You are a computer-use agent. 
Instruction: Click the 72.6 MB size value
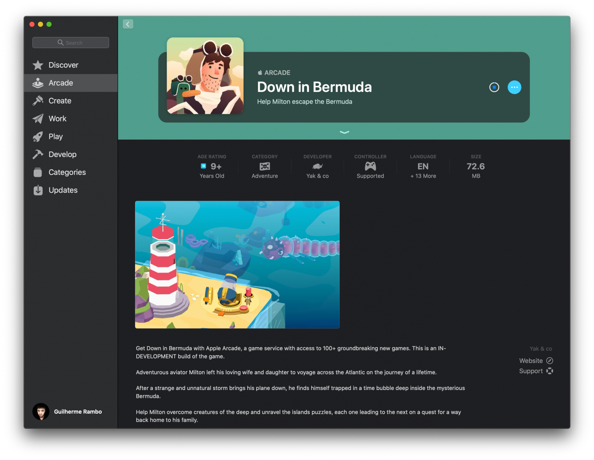pos(476,170)
